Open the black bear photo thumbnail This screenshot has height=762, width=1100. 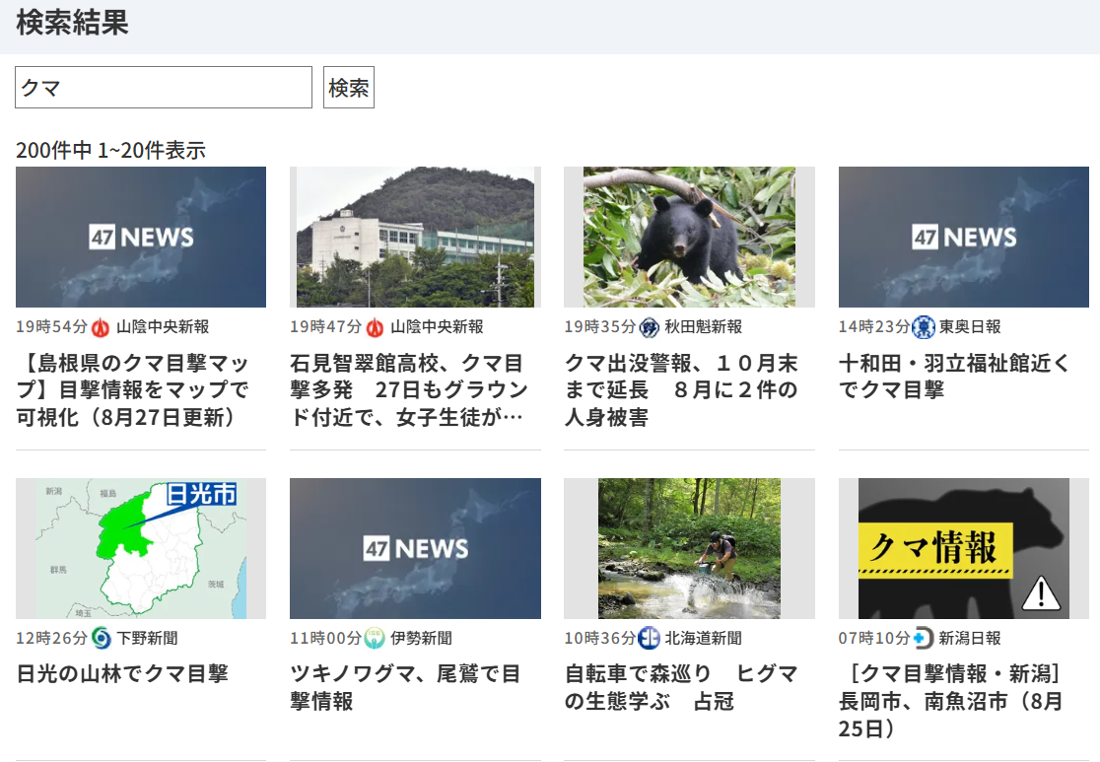click(690, 238)
